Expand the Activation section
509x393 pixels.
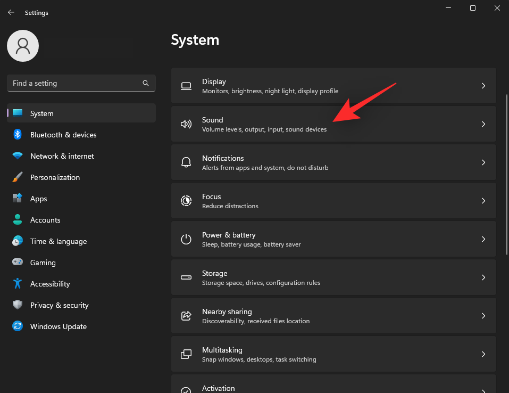coord(333,387)
